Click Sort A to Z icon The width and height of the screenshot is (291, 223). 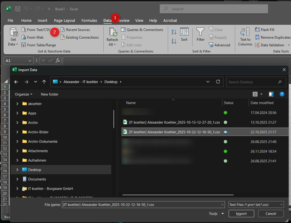coord(174,32)
